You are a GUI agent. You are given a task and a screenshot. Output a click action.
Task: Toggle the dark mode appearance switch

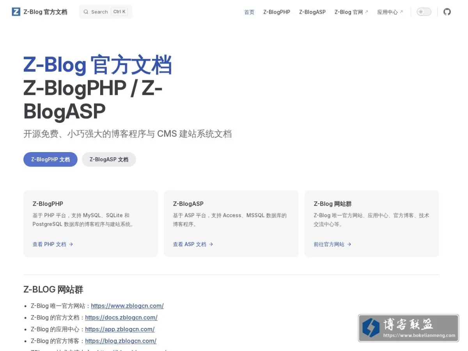[424, 12]
